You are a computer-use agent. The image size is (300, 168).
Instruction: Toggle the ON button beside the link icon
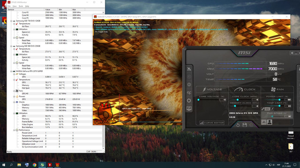(267, 109)
